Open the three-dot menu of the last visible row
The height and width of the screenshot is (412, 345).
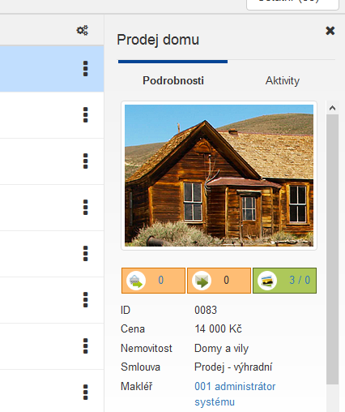click(x=85, y=393)
